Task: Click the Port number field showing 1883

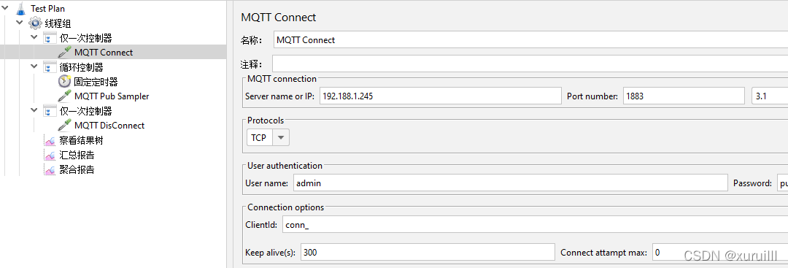Action: coord(684,96)
